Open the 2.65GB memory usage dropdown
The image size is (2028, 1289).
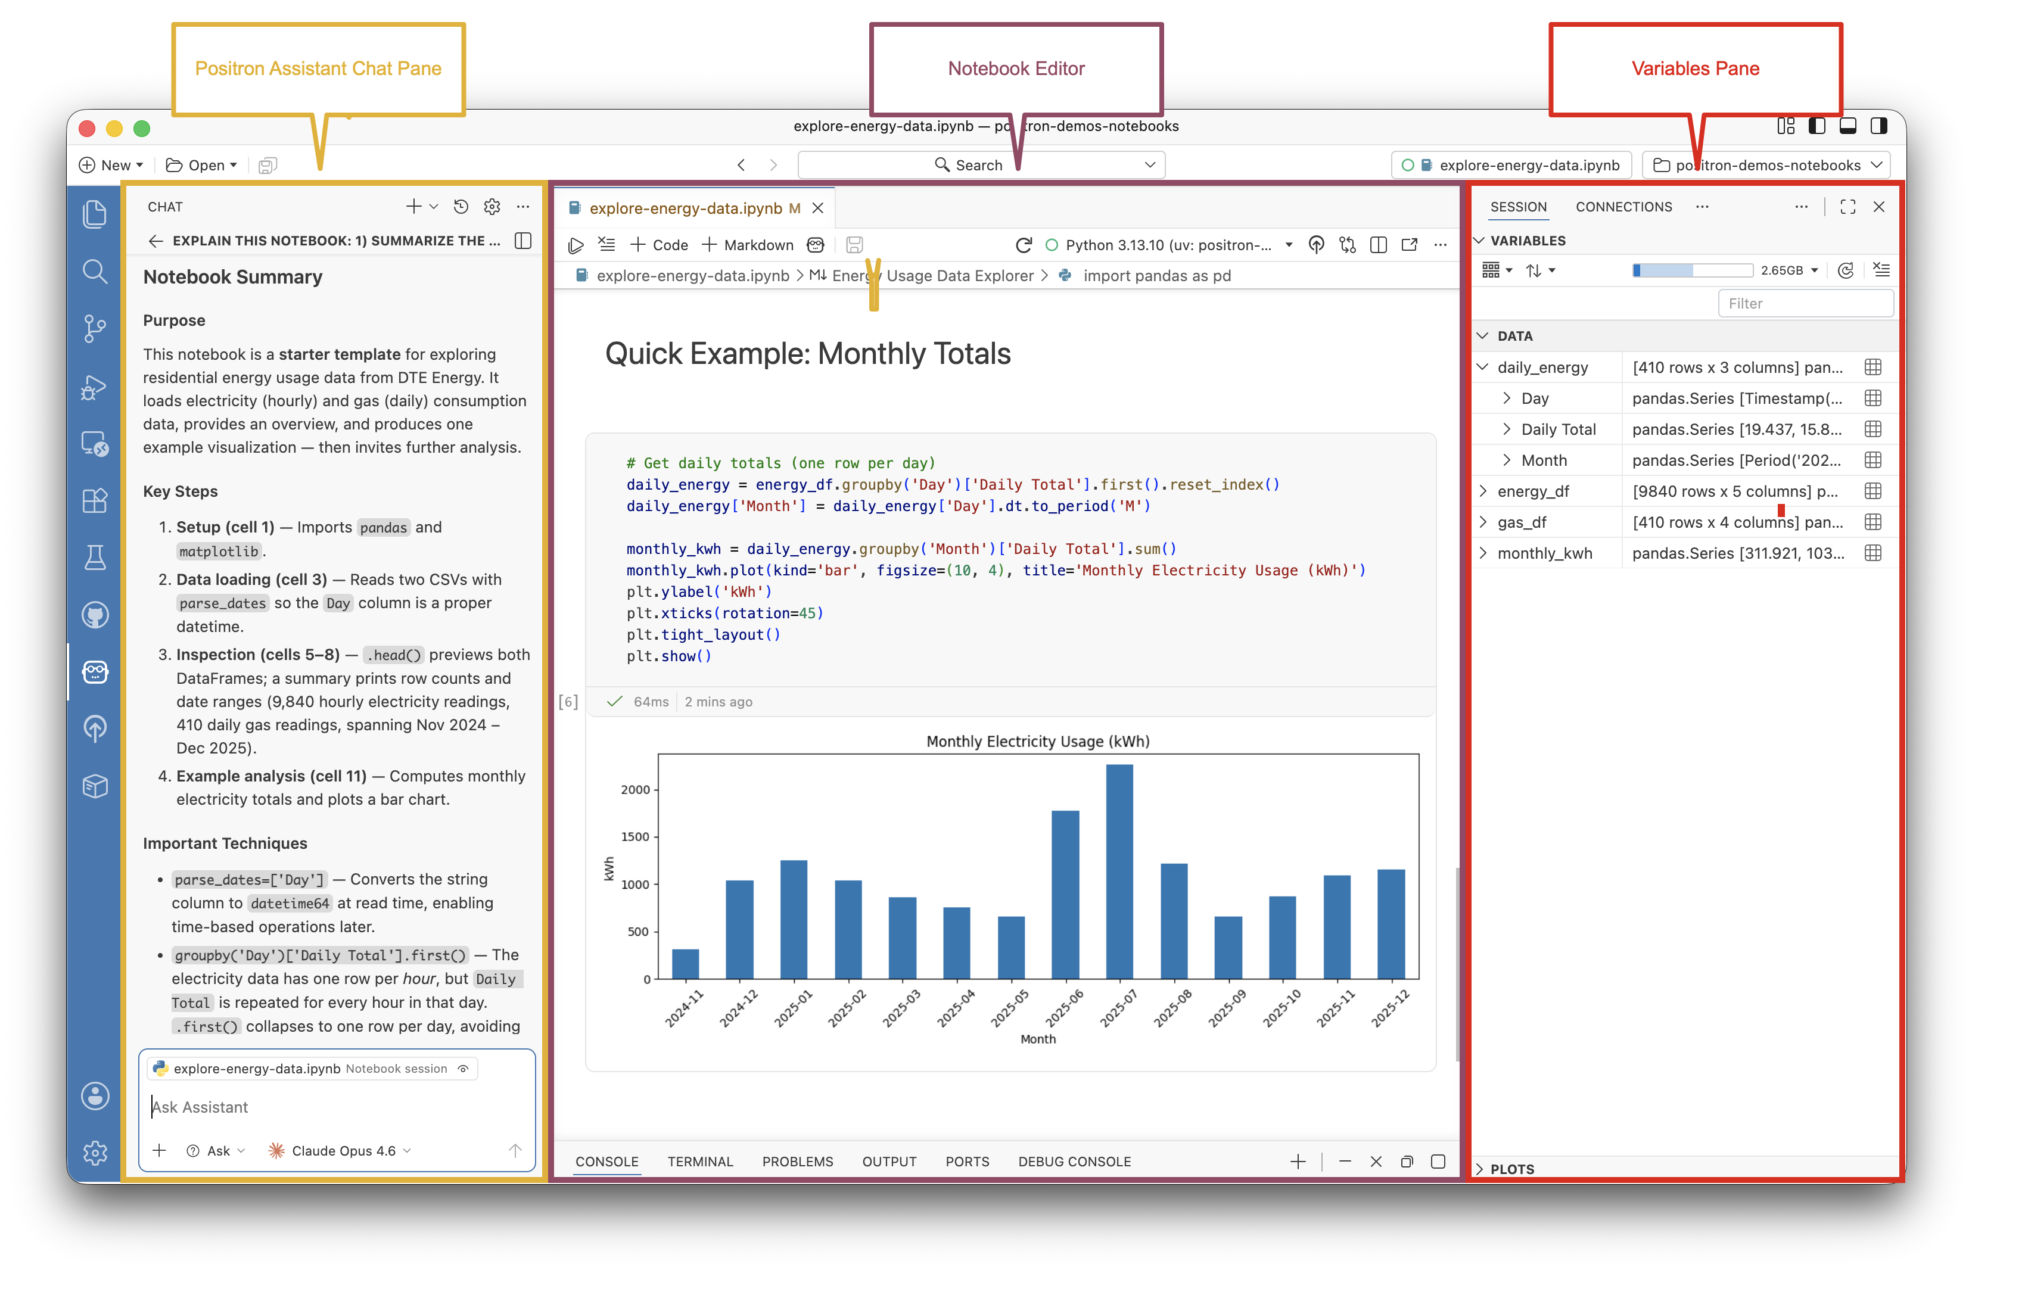(x=1790, y=270)
